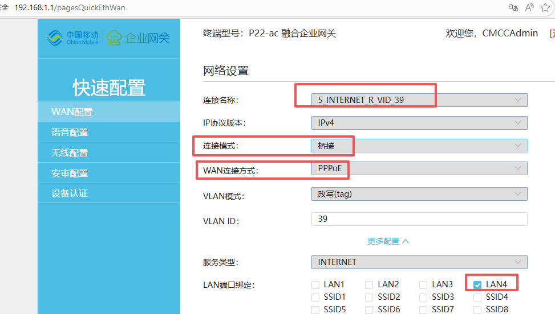
Task: Open the VLAN模式 dropdown showing 改写(tag)
Action: (419, 194)
